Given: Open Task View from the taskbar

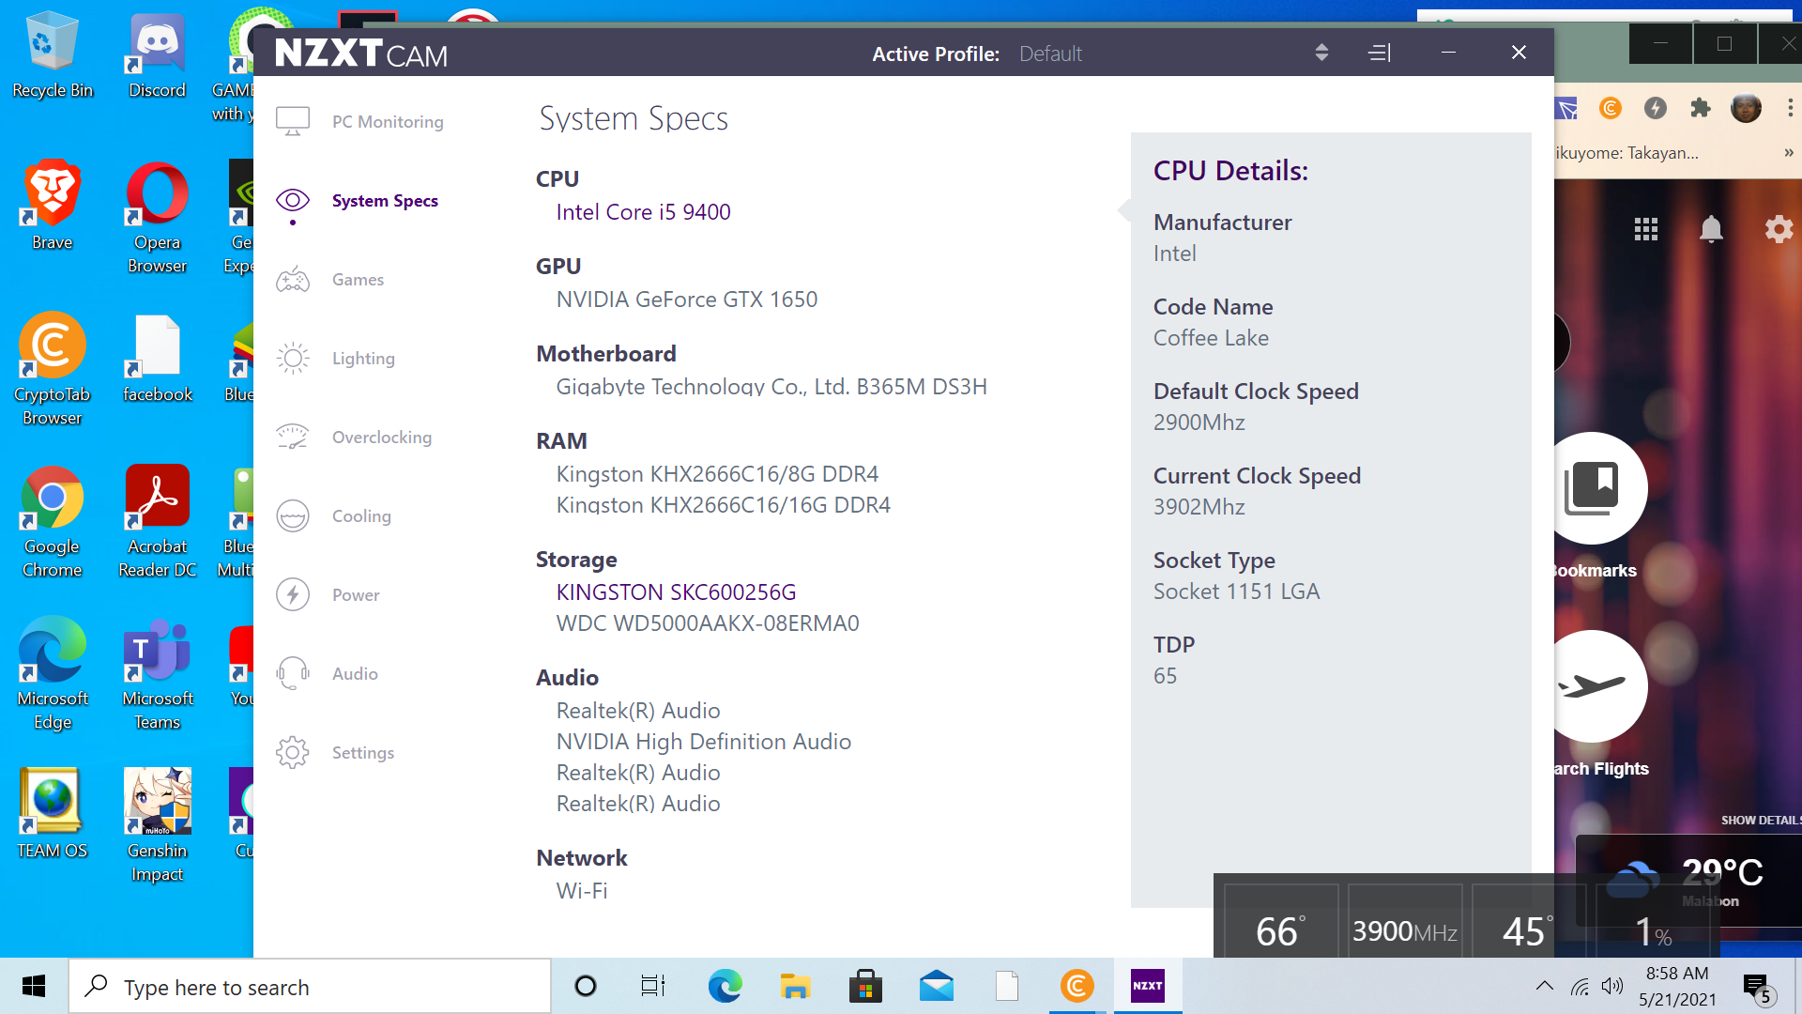Looking at the screenshot, I should pos(653,986).
